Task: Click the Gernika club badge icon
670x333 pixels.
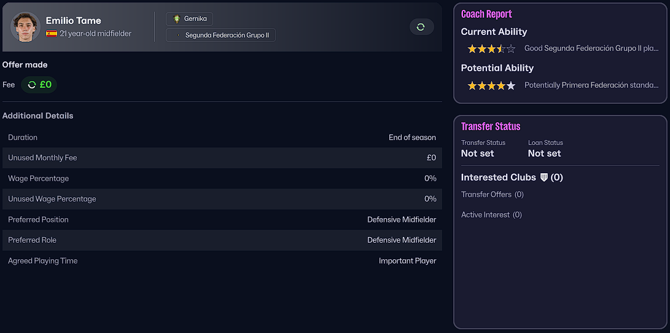Action: click(177, 19)
